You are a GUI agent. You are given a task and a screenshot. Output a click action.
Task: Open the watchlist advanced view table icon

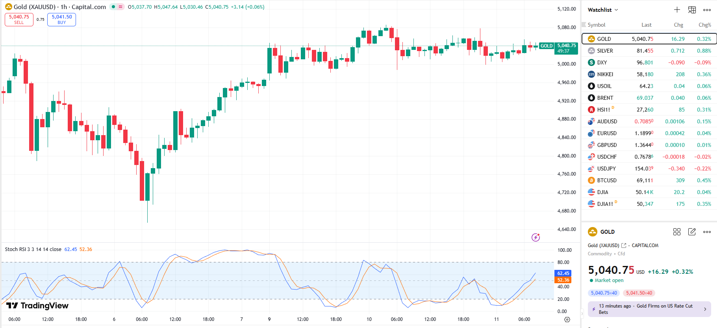point(692,10)
